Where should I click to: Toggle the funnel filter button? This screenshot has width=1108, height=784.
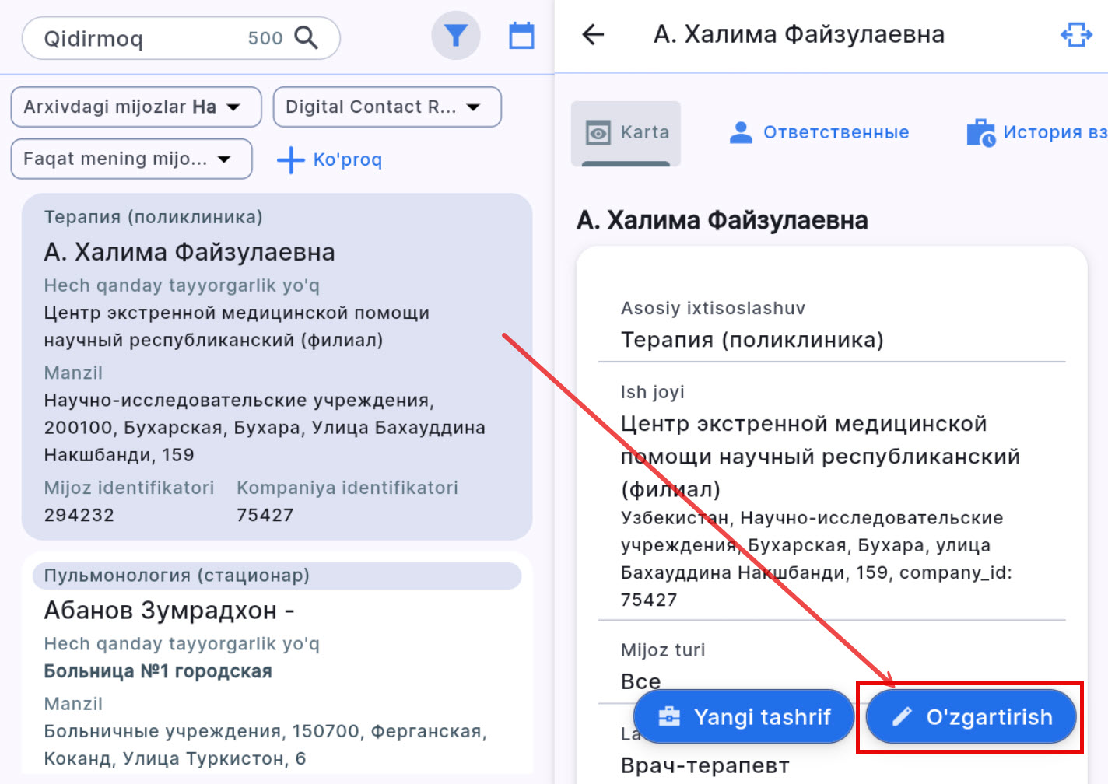[x=455, y=36]
